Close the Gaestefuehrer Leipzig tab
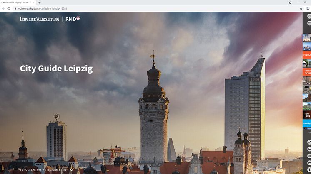Screen dimensions: 311x174 [33, 3]
